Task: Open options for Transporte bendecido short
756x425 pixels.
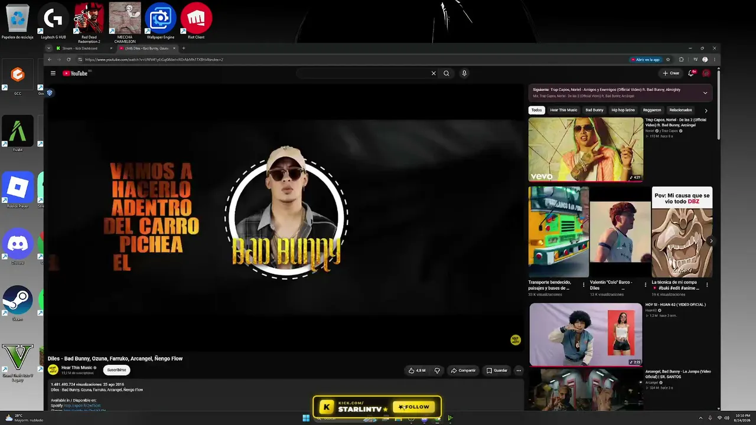Action: [584, 285]
